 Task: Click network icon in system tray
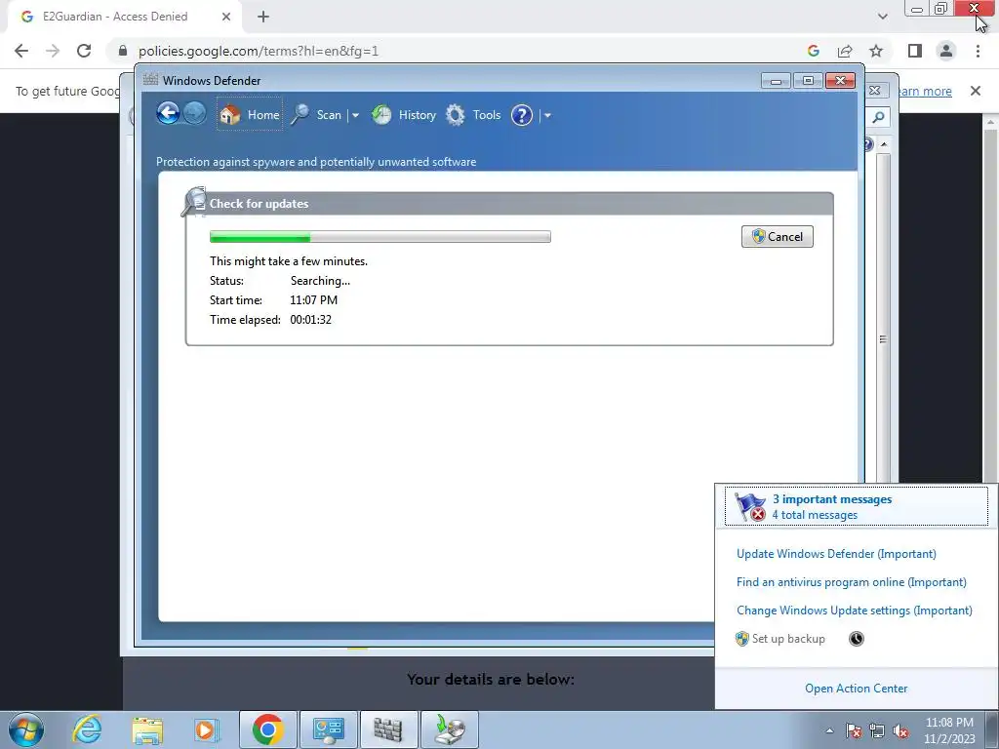(877, 730)
